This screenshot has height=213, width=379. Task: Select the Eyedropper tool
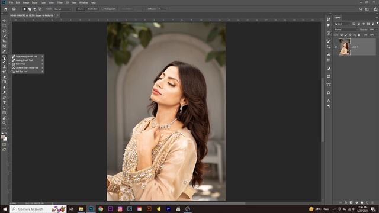(4, 51)
